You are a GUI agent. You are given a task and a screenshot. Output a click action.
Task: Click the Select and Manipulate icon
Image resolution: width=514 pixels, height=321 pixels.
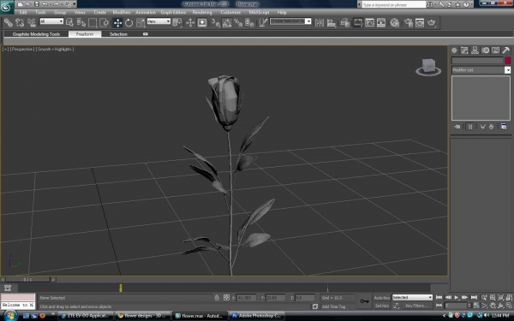190,22
